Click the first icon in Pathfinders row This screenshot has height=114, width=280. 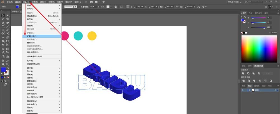(243, 81)
